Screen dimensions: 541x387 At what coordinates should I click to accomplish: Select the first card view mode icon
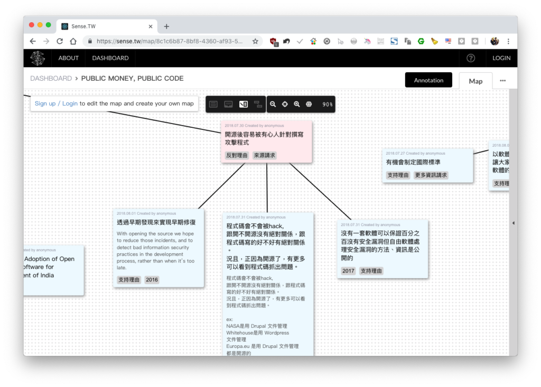point(213,104)
